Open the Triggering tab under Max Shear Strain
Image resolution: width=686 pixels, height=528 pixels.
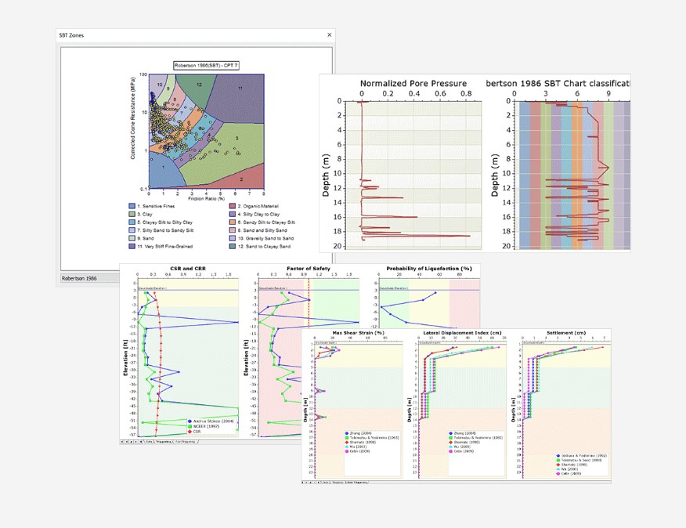point(338,483)
